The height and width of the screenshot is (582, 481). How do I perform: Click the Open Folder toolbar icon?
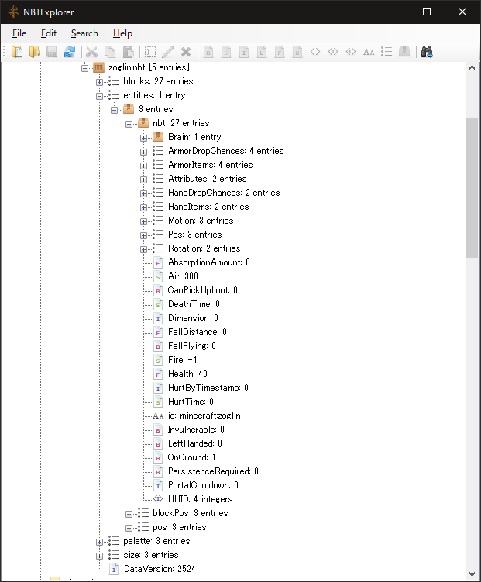(x=34, y=52)
